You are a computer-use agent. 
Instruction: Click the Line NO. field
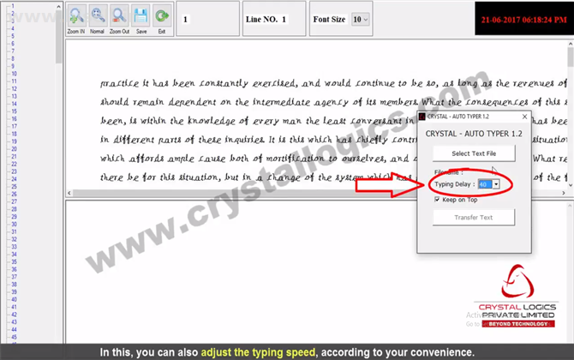(x=266, y=20)
